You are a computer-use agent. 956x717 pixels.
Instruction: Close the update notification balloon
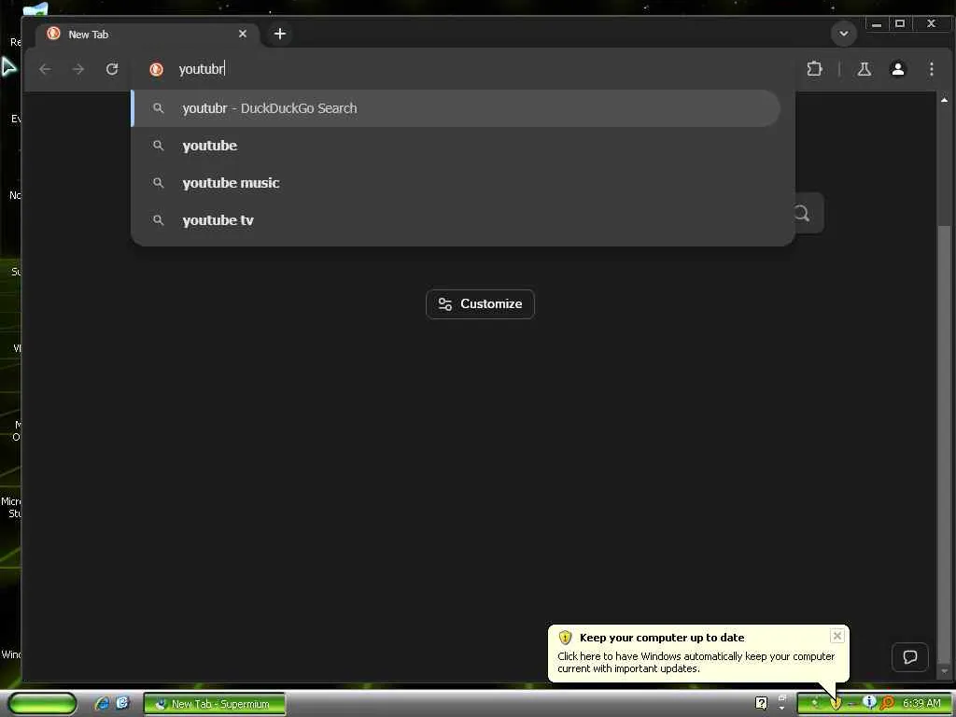pyautogui.click(x=837, y=636)
